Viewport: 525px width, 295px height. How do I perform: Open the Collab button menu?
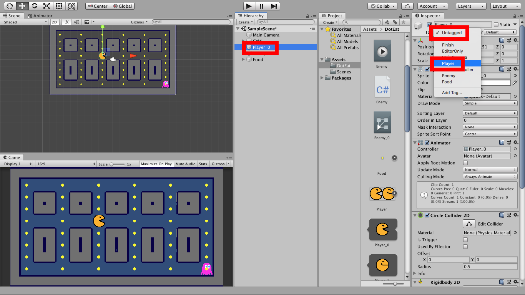click(382, 6)
